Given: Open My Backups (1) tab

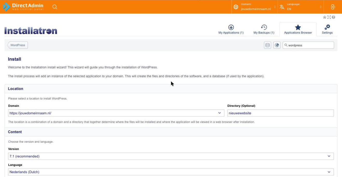Looking at the screenshot, I should [x=264, y=29].
